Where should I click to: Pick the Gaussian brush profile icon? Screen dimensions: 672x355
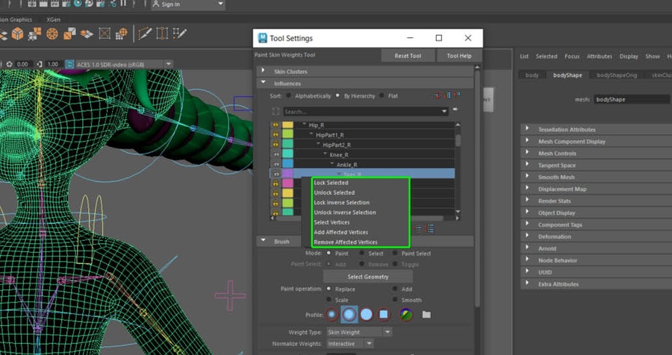tap(331, 315)
